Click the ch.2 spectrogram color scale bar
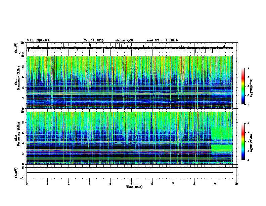 pos(243,142)
